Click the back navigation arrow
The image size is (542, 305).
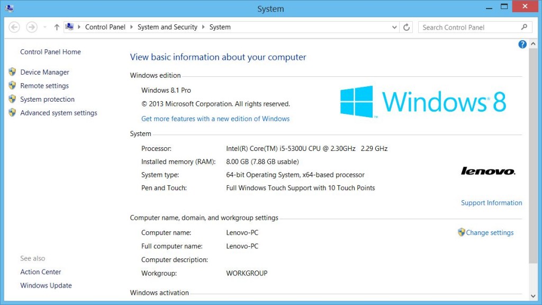(14, 27)
